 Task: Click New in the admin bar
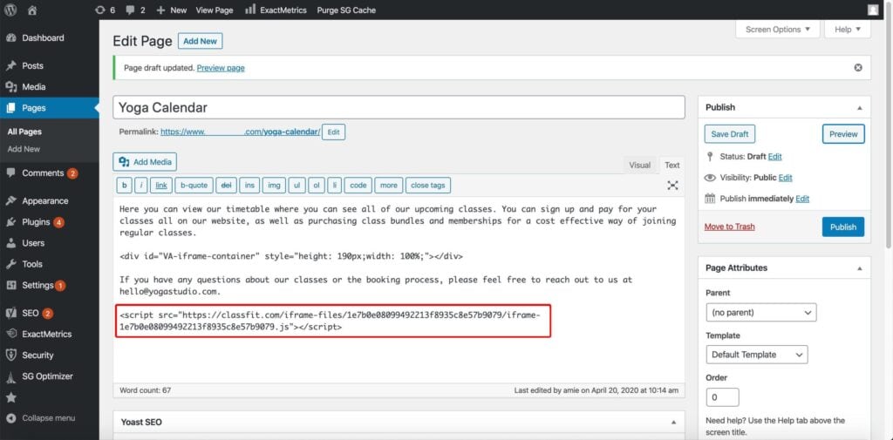[x=172, y=10]
